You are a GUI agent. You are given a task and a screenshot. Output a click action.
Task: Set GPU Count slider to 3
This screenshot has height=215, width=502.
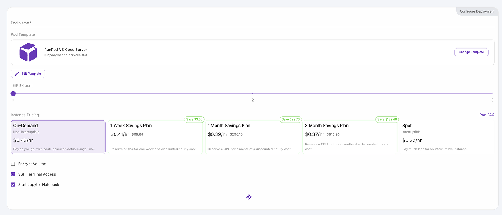[492, 93]
